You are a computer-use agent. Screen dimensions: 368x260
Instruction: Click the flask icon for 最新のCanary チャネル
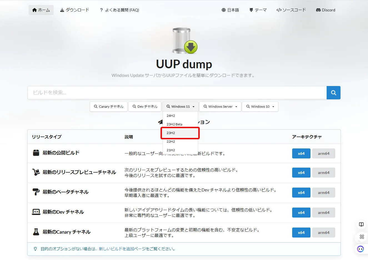[36, 232]
